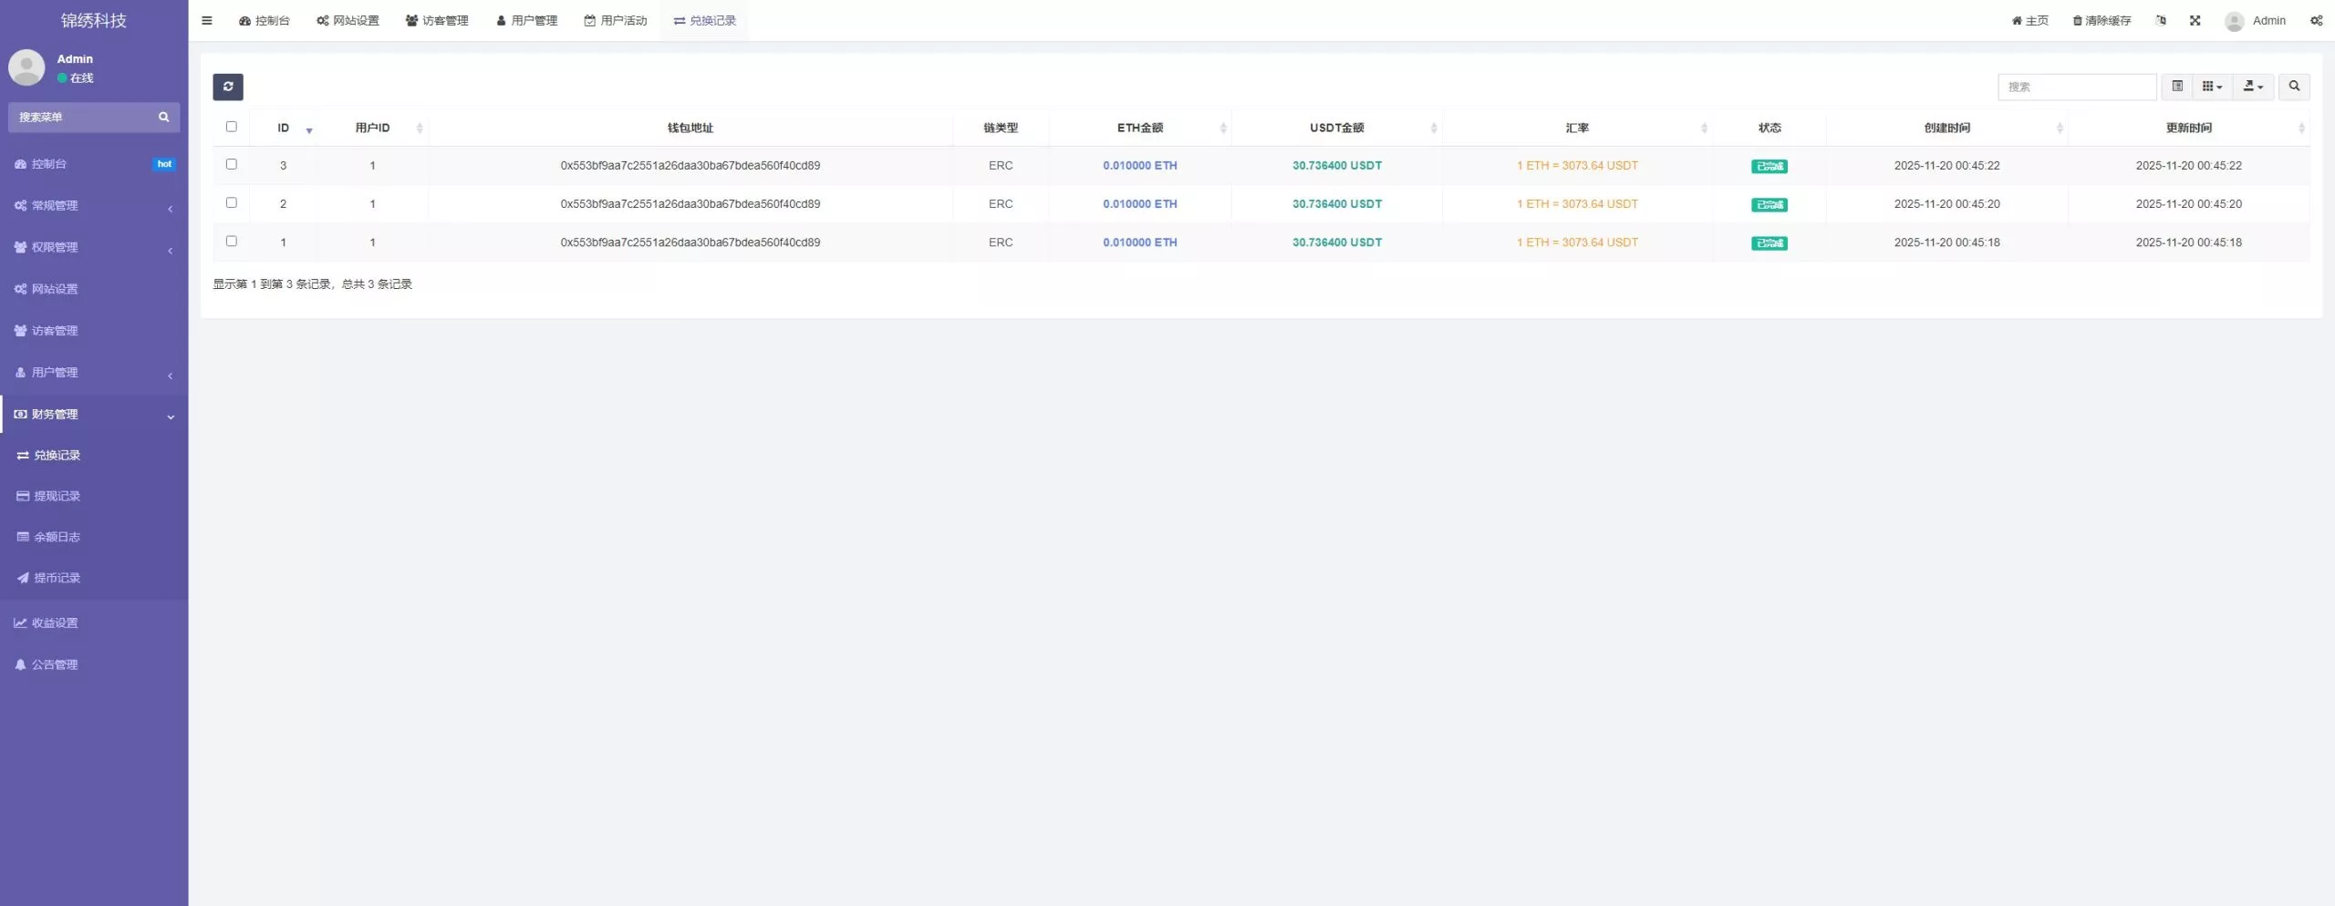Open settings gears in top-right corner
This screenshot has width=2335, height=906.
tap(2316, 20)
